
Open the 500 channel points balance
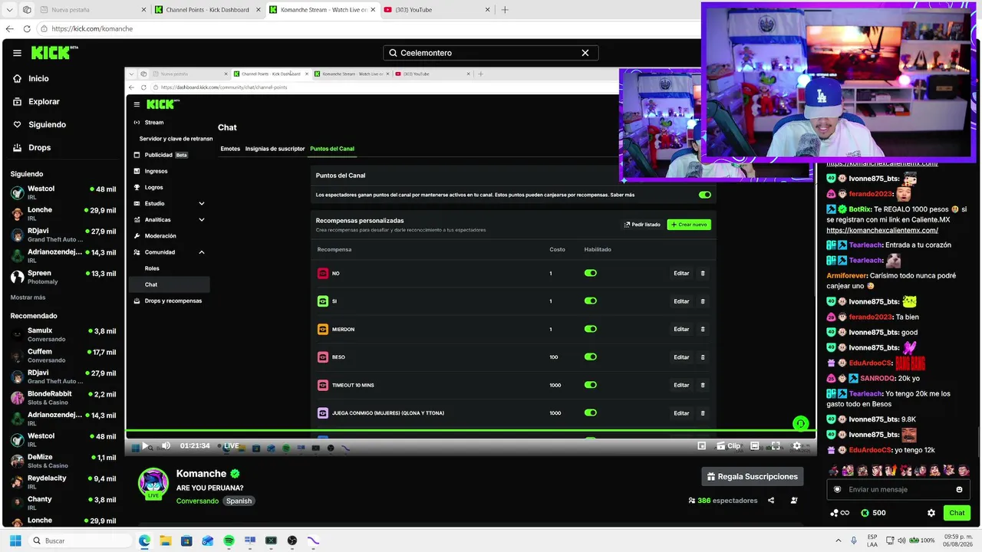click(x=873, y=513)
